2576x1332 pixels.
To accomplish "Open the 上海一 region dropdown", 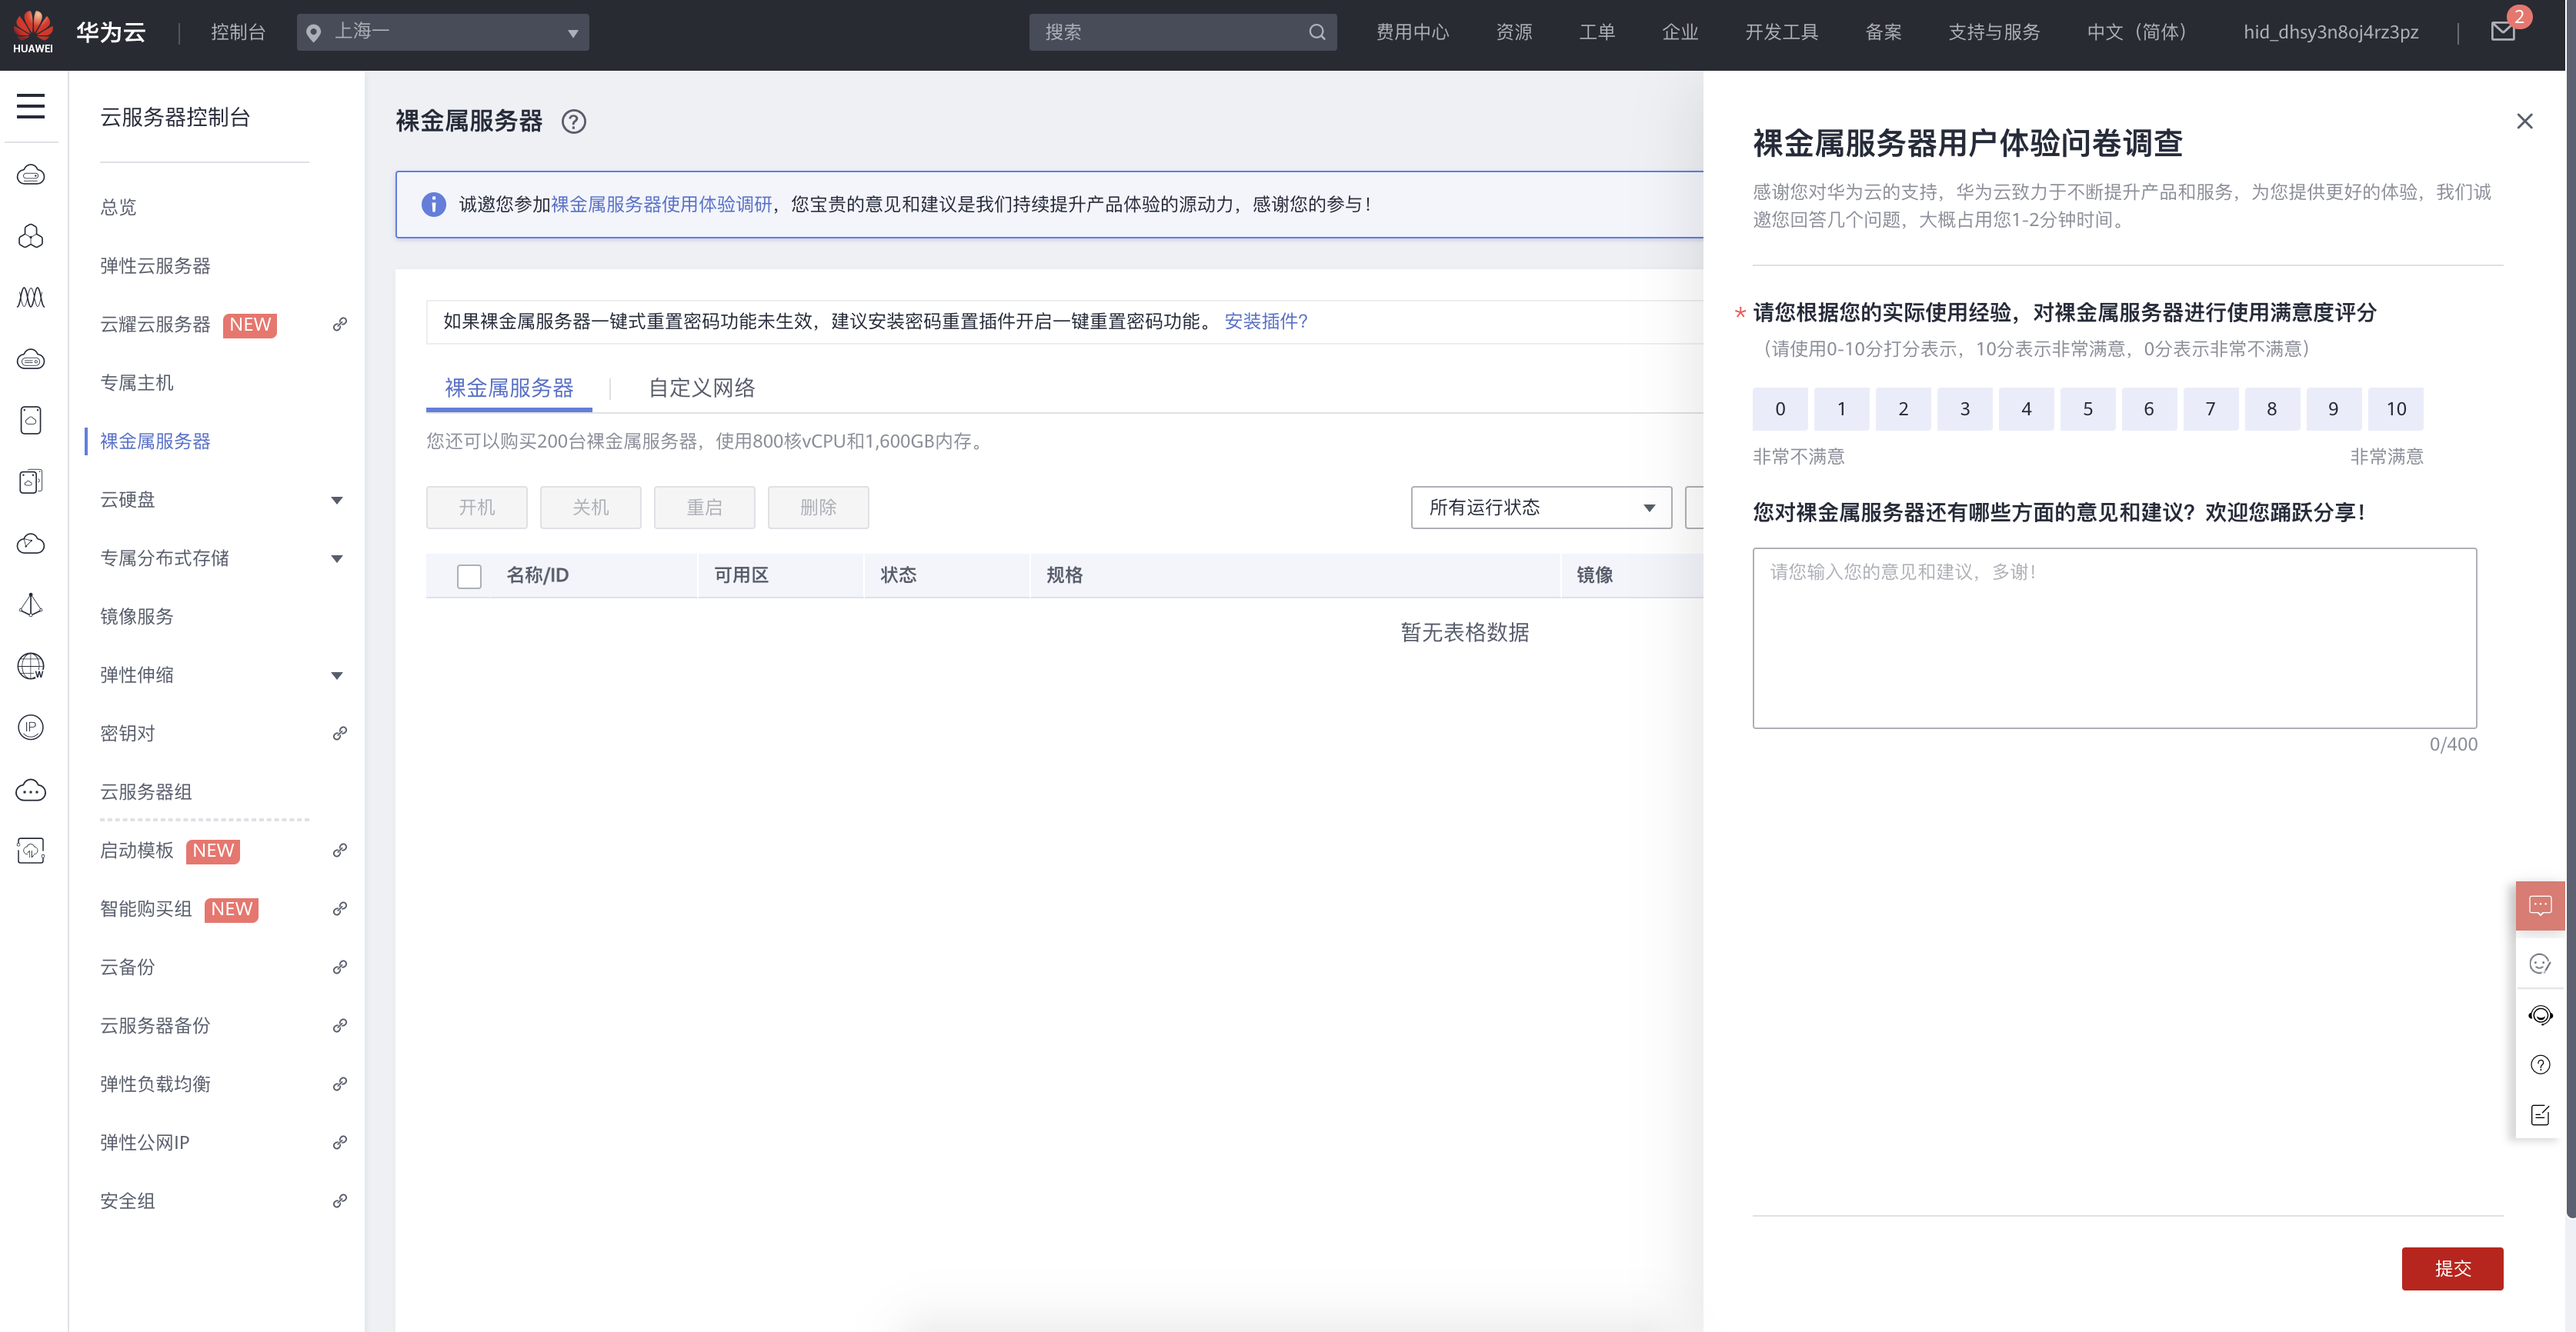I will coord(442,32).
